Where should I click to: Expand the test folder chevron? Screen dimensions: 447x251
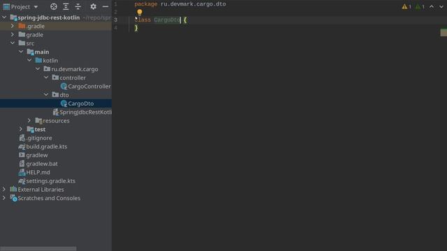click(21, 129)
